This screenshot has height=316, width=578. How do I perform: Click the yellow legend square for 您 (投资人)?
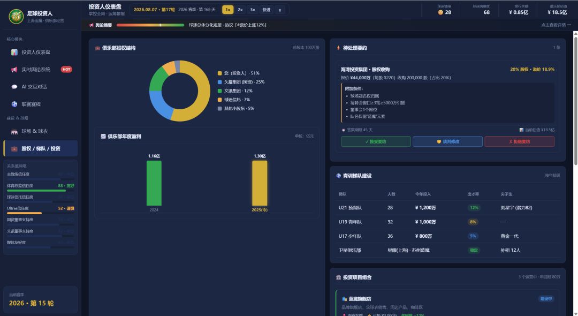click(x=220, y=73)
